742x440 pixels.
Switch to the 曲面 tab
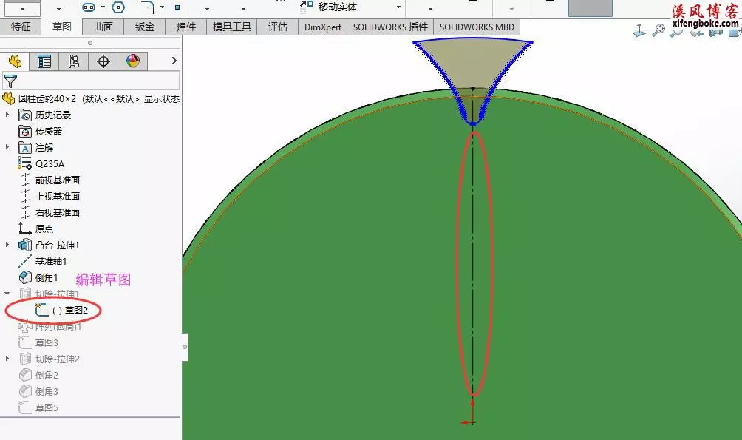pos(103,27)
